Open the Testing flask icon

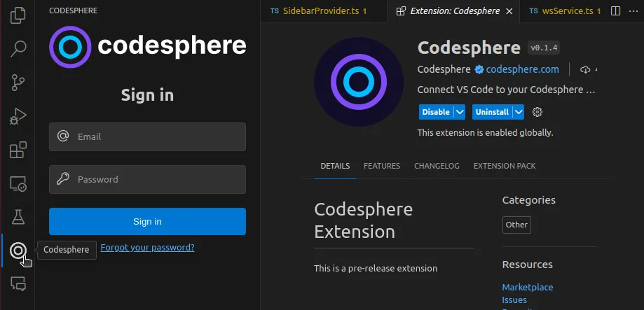18,218
